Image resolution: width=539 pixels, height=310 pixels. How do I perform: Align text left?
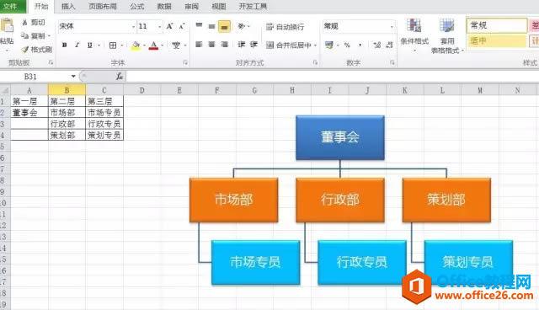(x=199, y=45)
